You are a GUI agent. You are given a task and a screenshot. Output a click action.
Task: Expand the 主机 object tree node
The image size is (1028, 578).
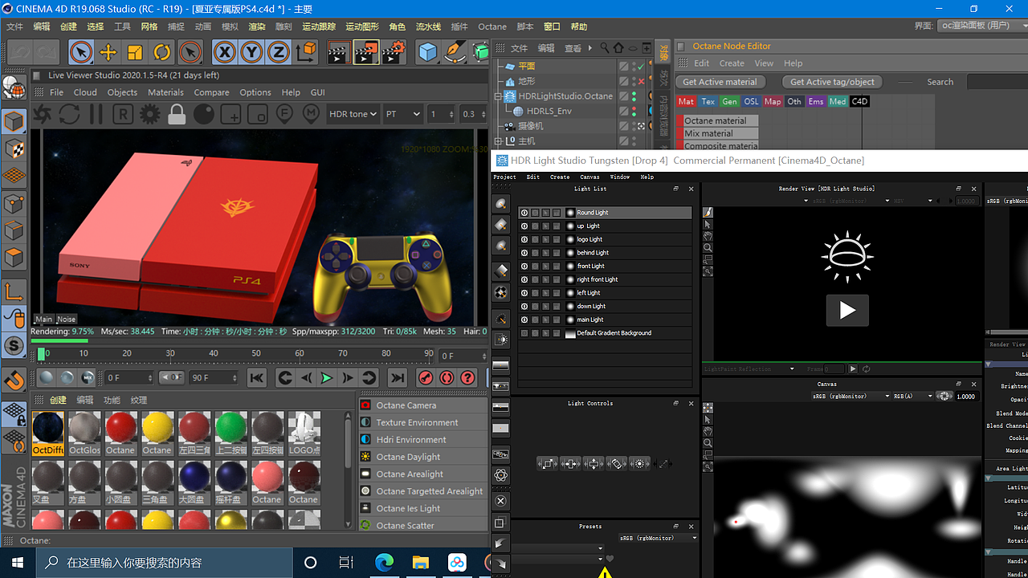(x=498, y=141)
